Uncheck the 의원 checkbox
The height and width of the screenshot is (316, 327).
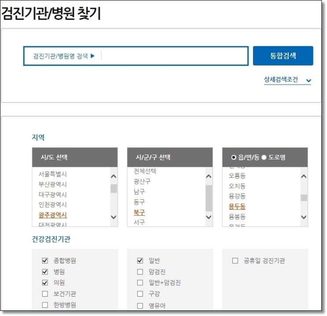(x=45, y=283)
